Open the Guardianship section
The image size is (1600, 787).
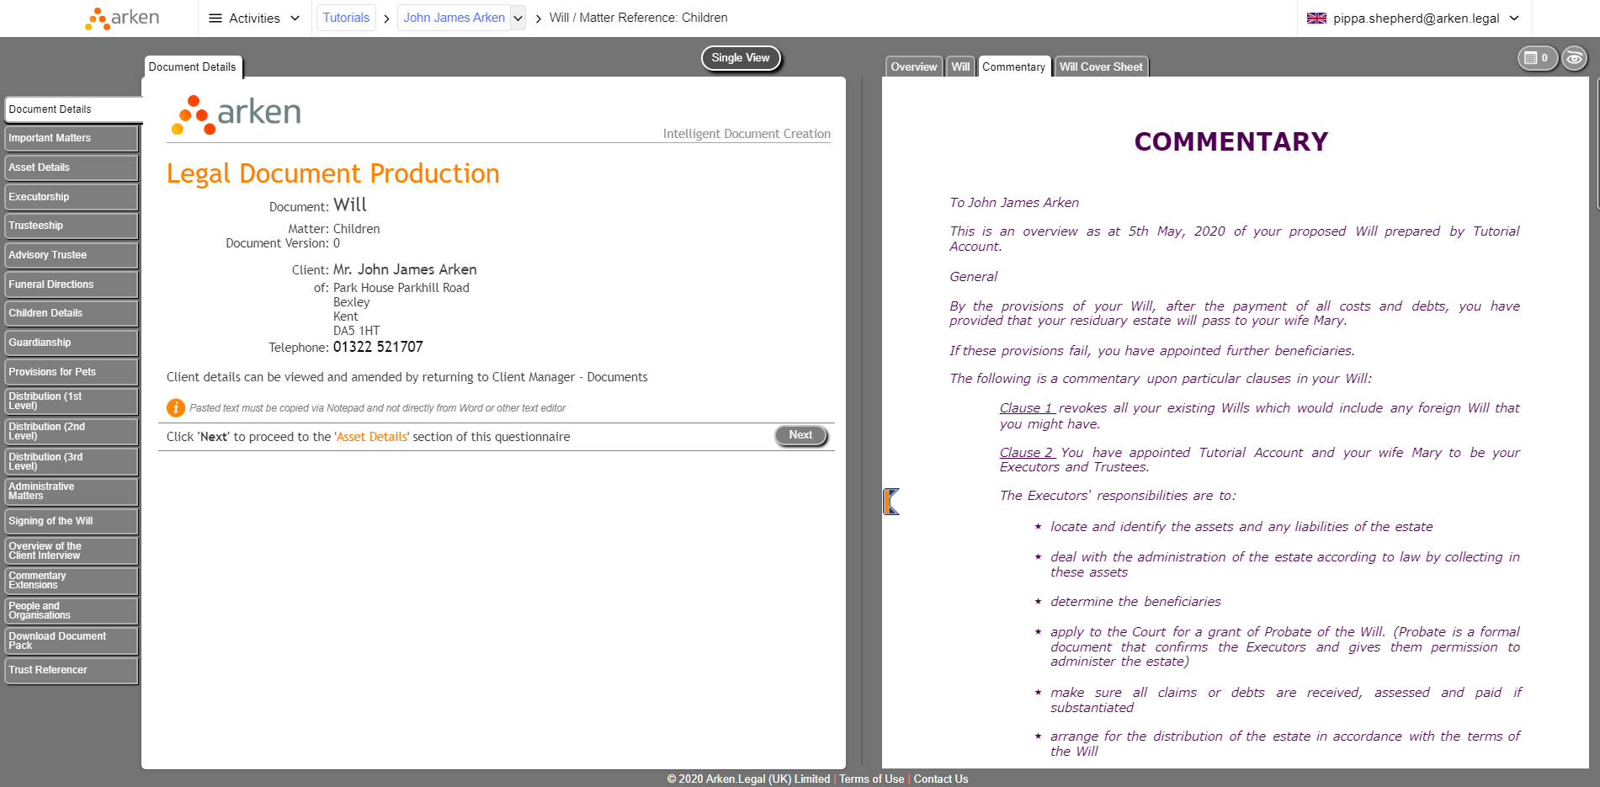(x=72, y=343)
